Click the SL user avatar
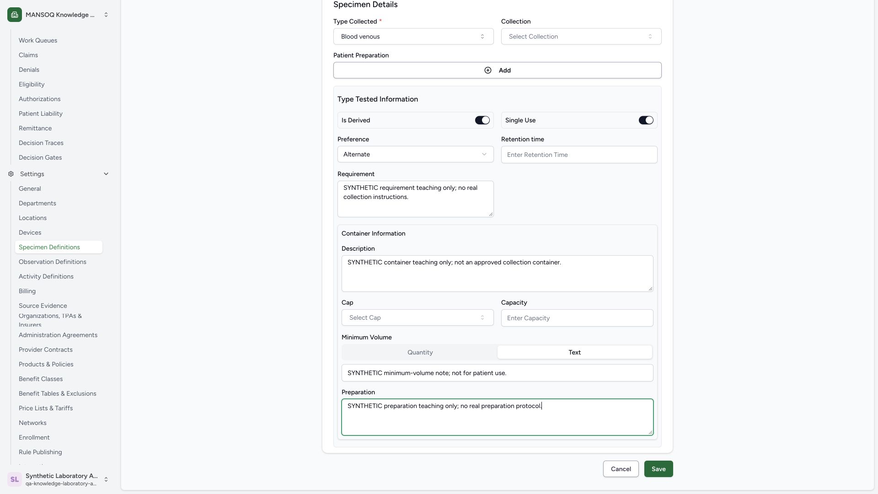Screen dimensions: 878x494 pos(15,479)
